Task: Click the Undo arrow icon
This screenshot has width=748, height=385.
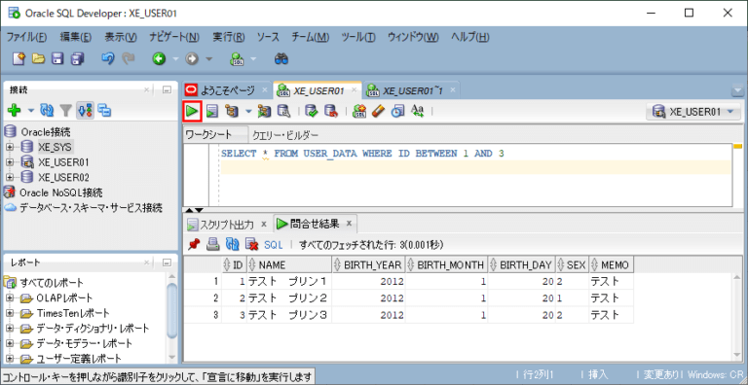Action: (x=108, y=58)
